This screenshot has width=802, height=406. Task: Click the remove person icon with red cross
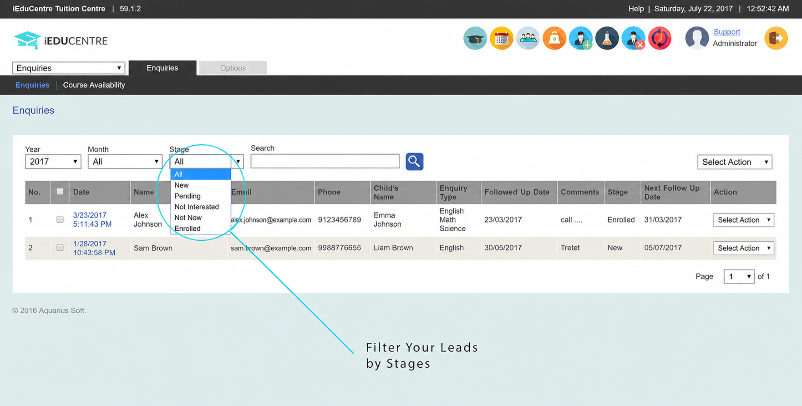click(x=633, y=38)
